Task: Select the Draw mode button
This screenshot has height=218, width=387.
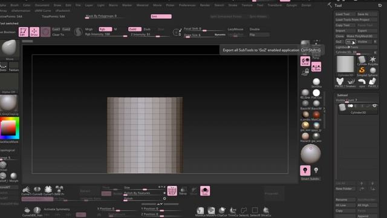Action: point(34,32)
